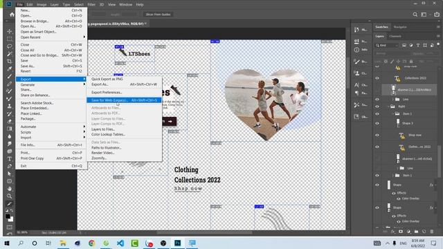This screenshot has width=443, height=249.
Task: Open Chrome from the taskbar
Action: [91, 243]
